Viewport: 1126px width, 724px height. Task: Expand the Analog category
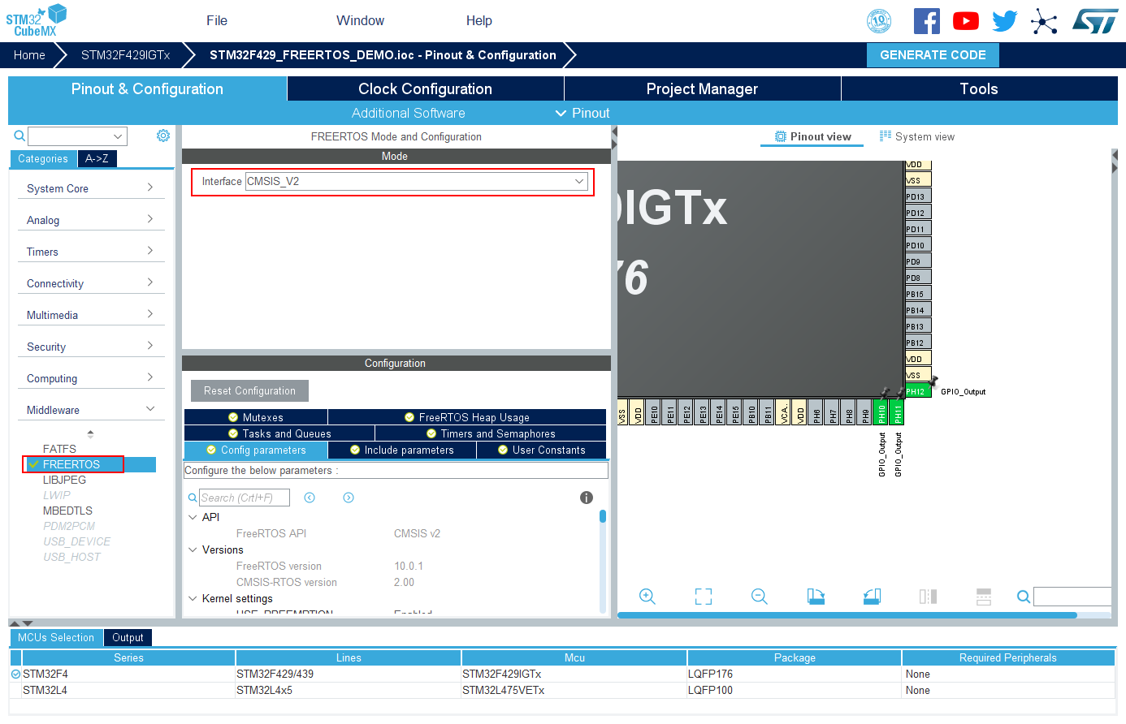click(x=91, y=220)
